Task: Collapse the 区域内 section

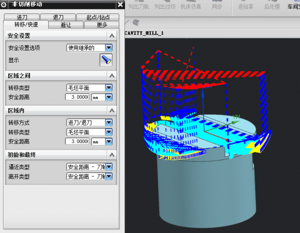Action: click(x=112, y=110)
